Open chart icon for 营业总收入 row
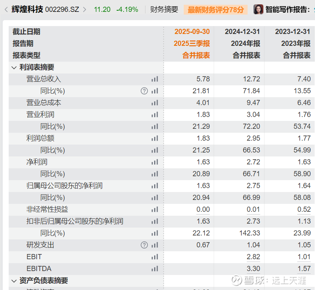 point(155,79)
